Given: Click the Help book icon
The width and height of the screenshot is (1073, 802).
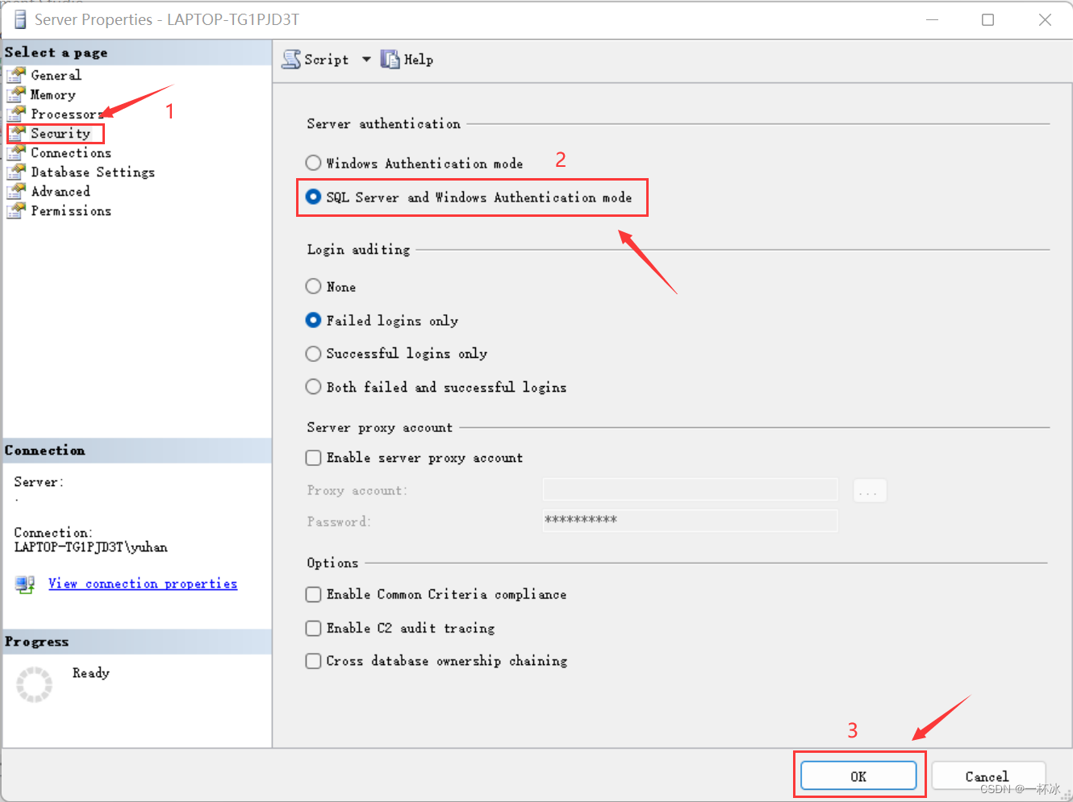Looking at the screenshot, I should 390,59.
